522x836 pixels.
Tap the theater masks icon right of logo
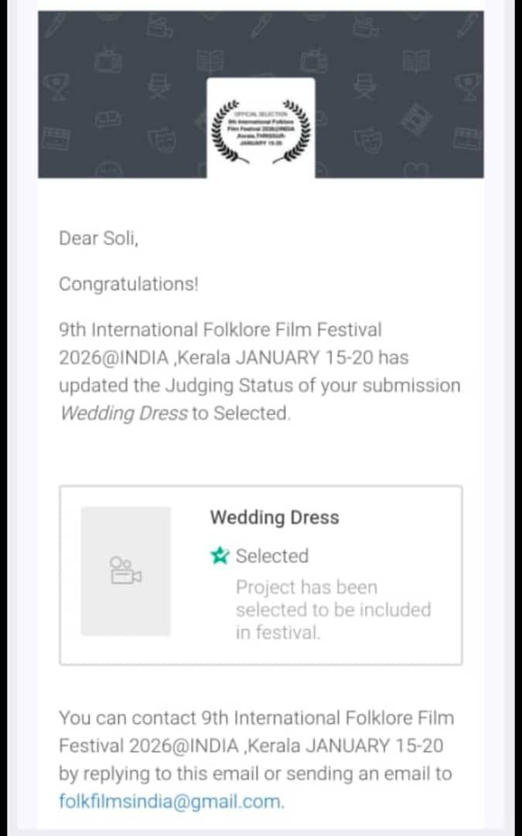(364, 140)
